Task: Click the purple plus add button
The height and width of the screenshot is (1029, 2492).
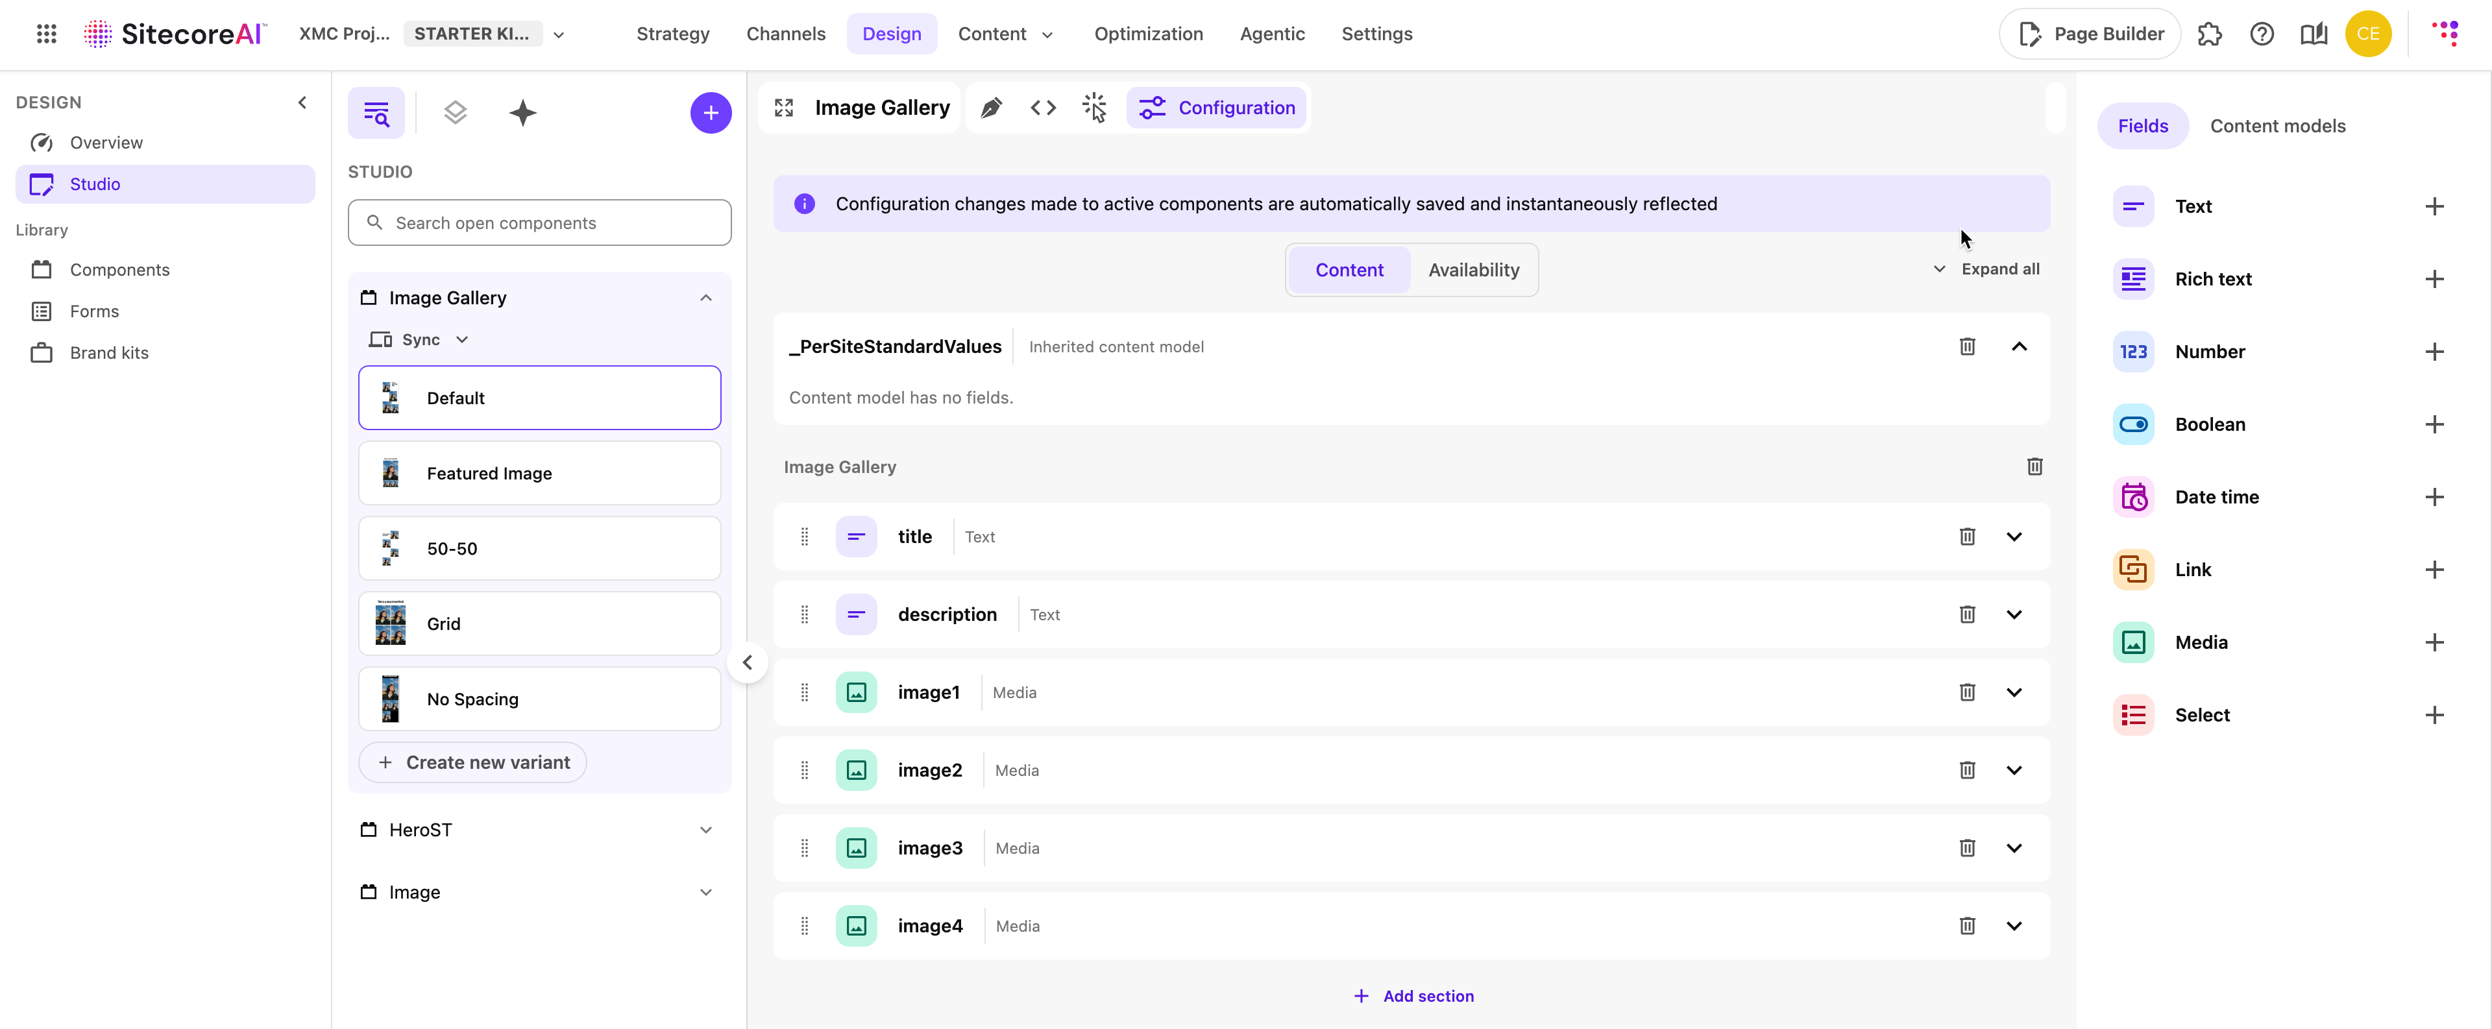Action: click(711, 113)
